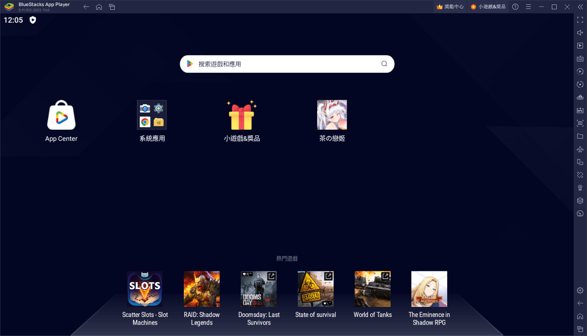Open the 小遊戲&獎品 title bar tab

click(x=488, y=7)
